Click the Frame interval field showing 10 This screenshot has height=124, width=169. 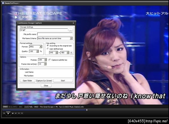pyautogui.click(x=41, y=64)
